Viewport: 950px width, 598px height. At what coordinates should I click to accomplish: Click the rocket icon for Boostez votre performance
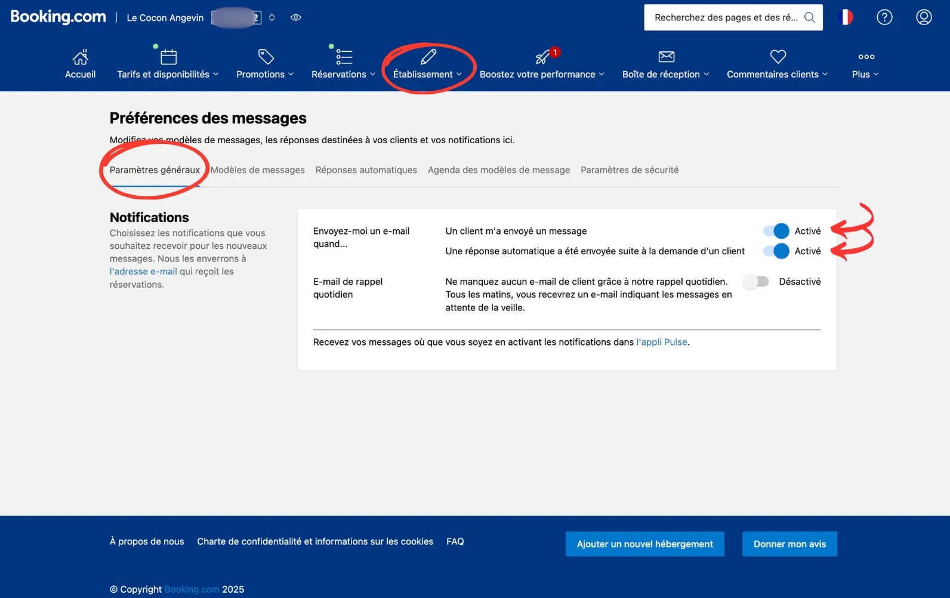click(542, 57)
